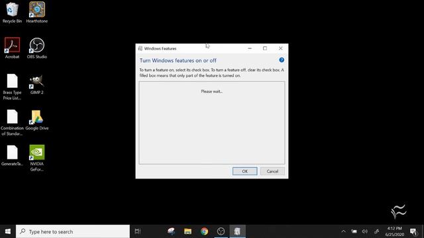Open File Explorer from the taskbar
The image size is (424, 238).
(x=187, y=231)
